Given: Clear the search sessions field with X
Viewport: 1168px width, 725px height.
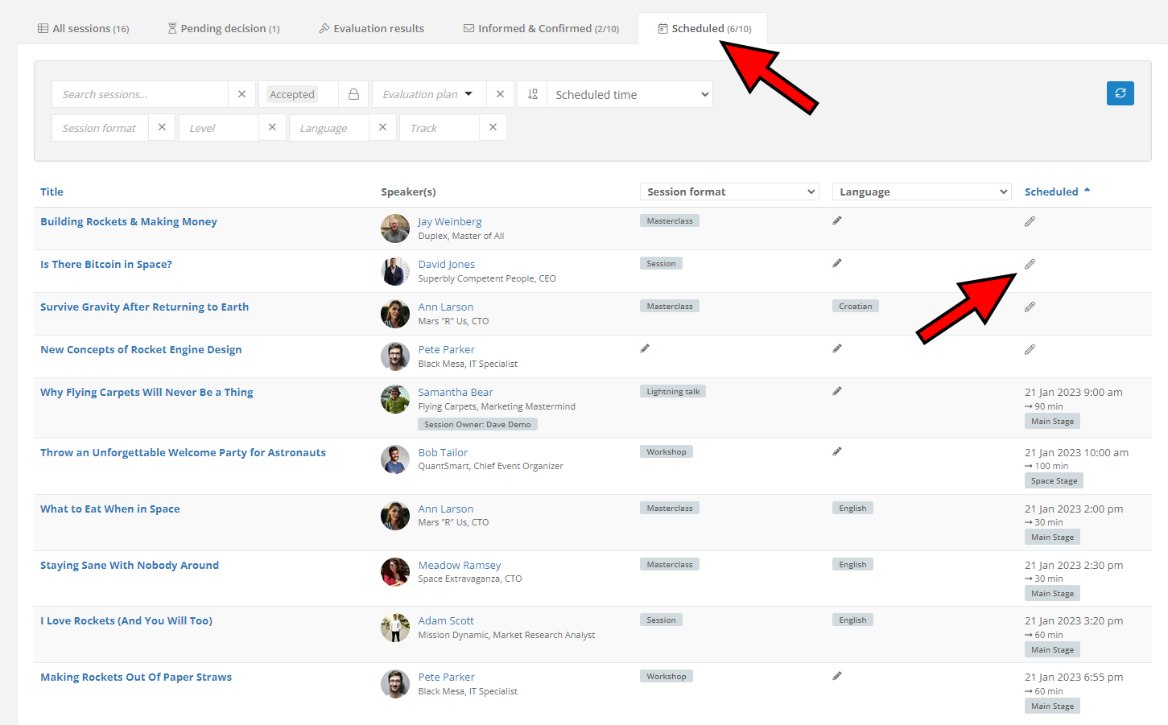Looking at the screenshot, I should click(x=241, y=94).
